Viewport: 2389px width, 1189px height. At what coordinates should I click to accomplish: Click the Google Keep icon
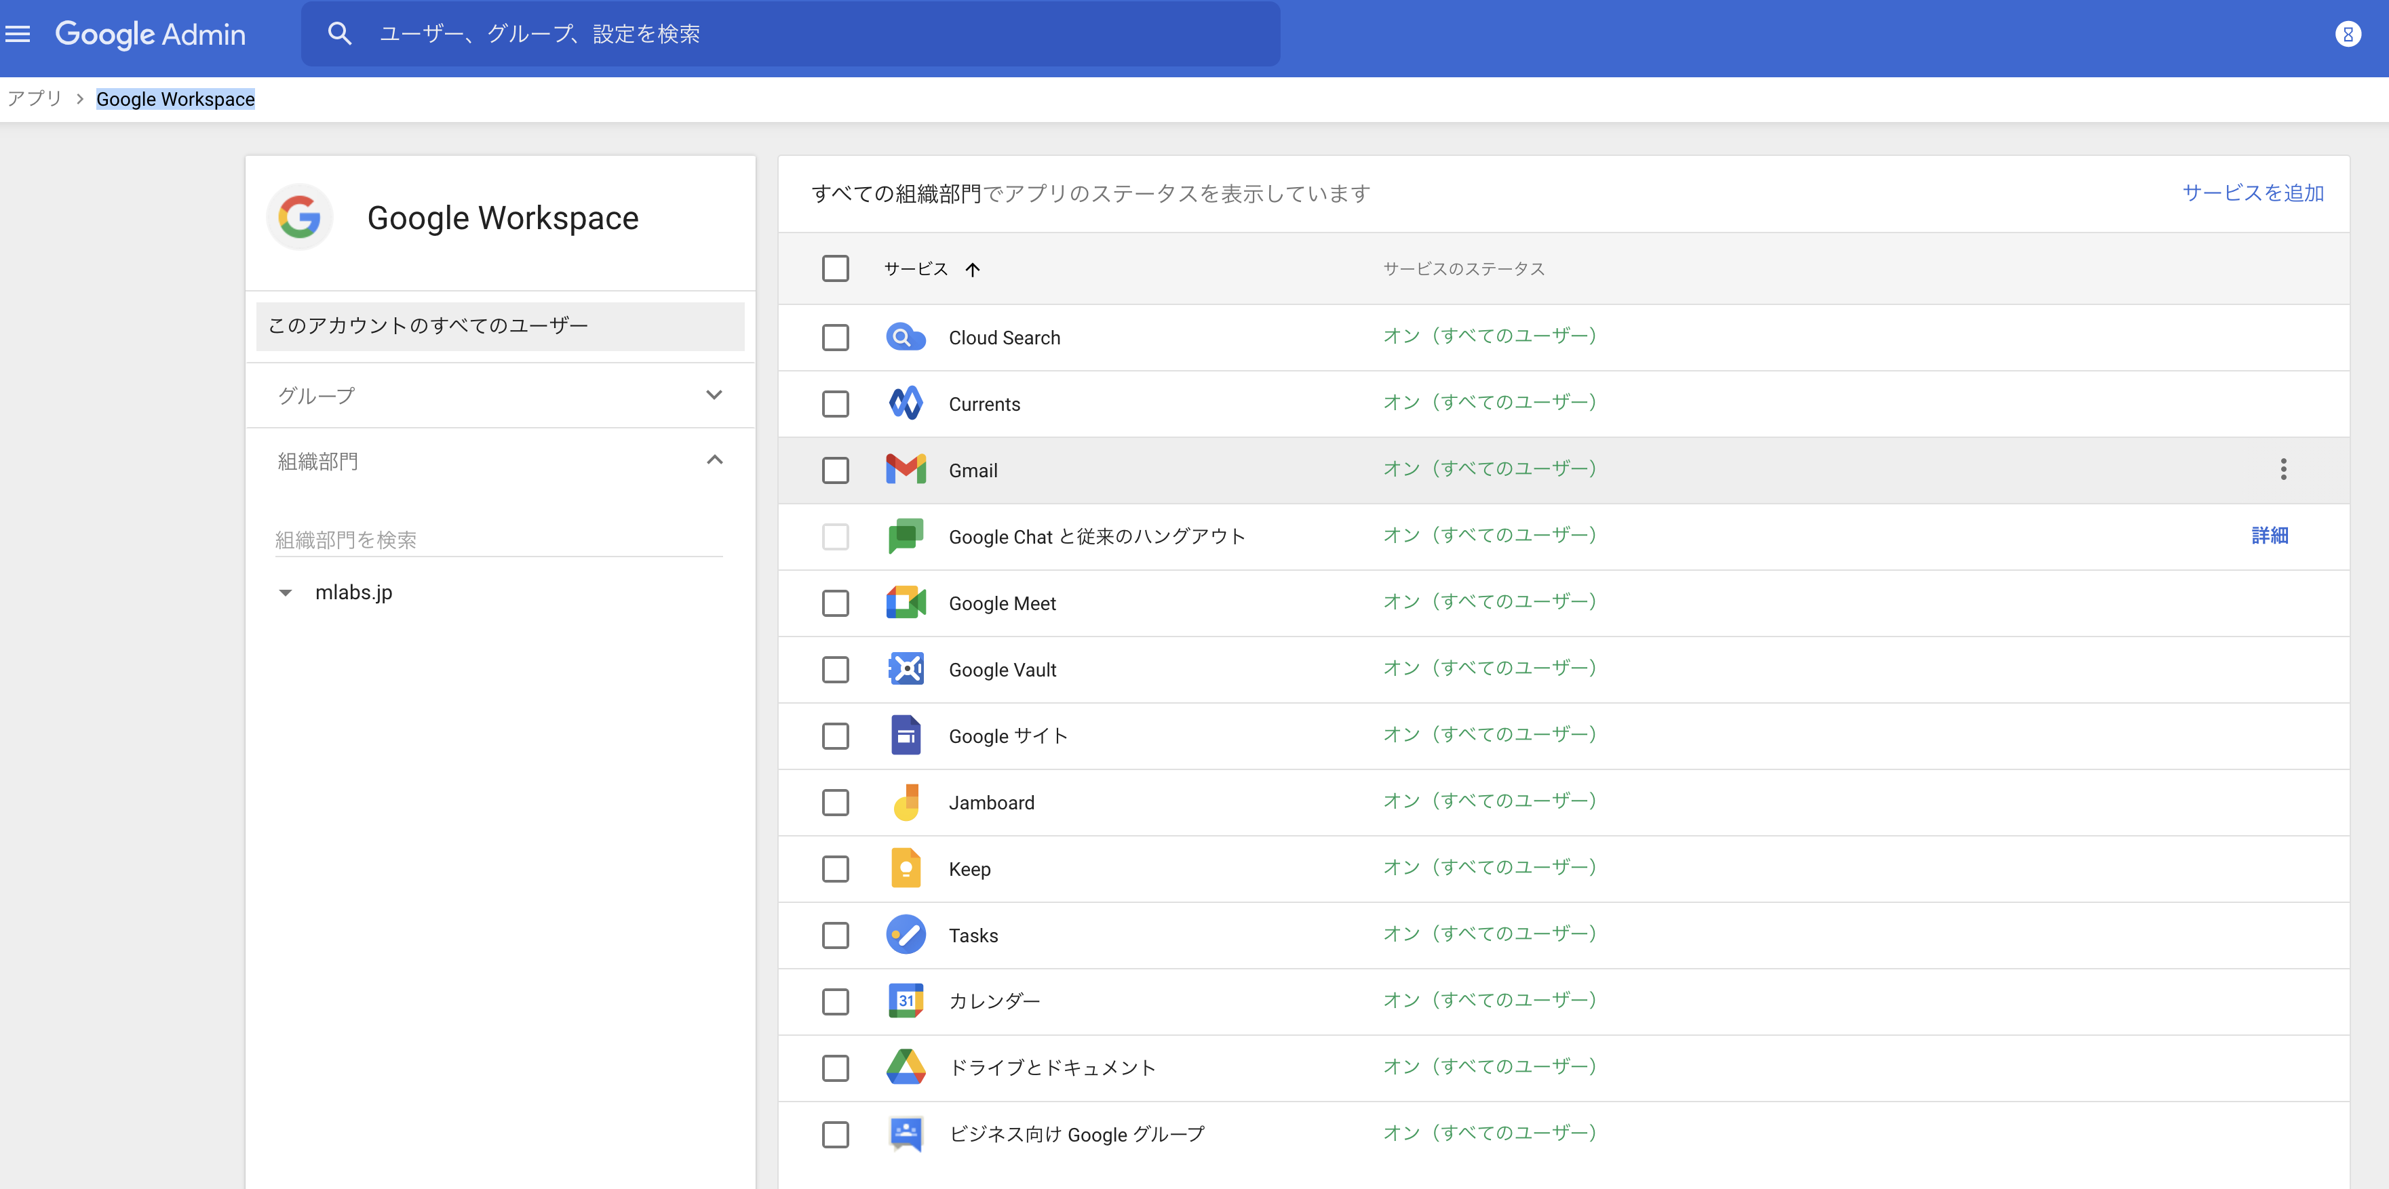point(905,868)
